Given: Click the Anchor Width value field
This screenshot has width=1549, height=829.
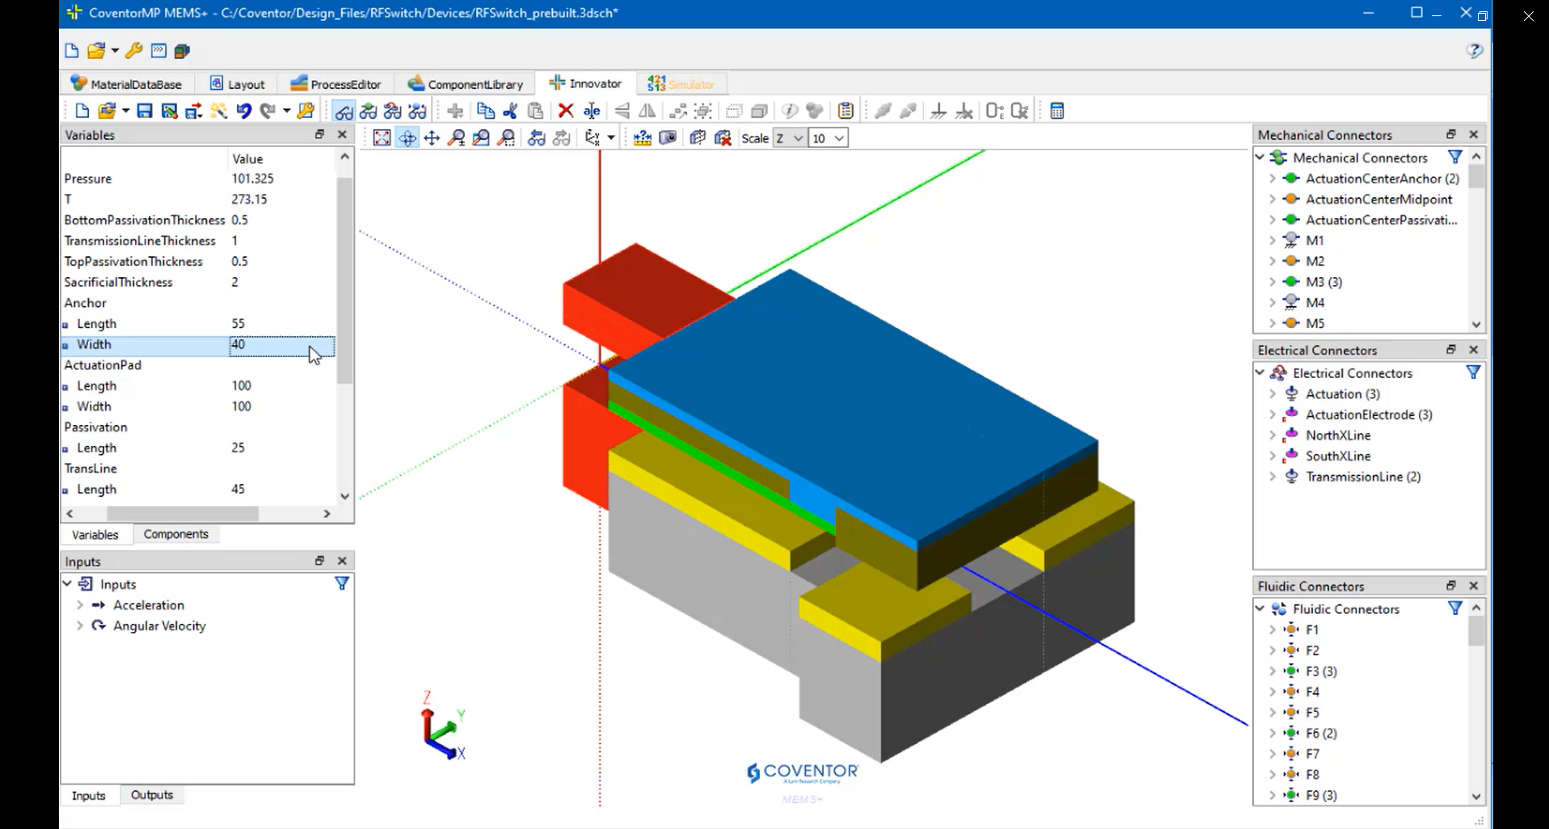Looking at the screenshot, I should click(x=281, y=345).
